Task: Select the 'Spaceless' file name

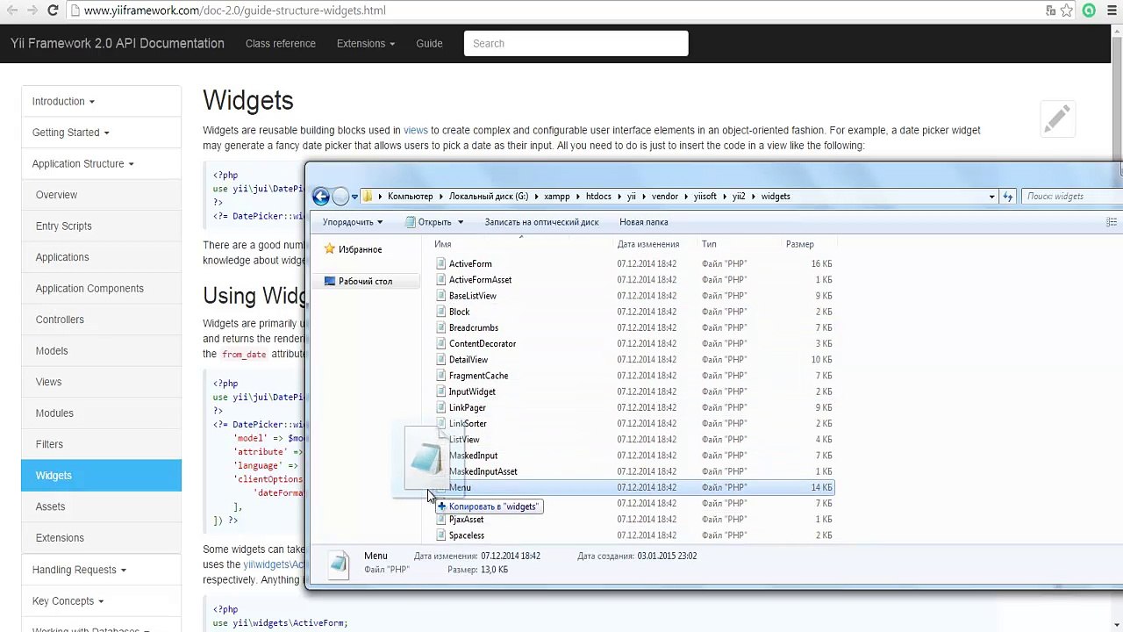Action: pos(466,535)
